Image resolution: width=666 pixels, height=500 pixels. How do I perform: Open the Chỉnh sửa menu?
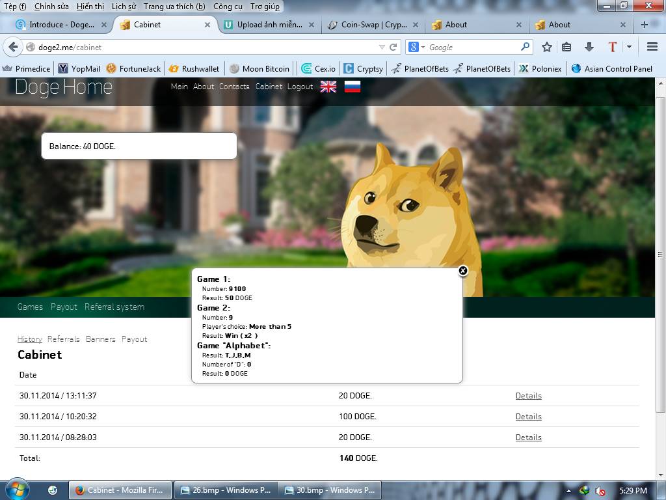[51, 7]
